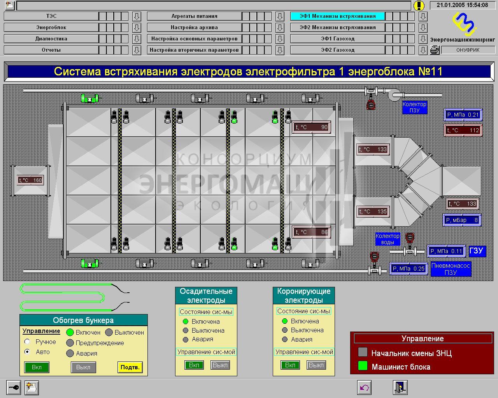Click the key icon in bottom-left corner

13,388
